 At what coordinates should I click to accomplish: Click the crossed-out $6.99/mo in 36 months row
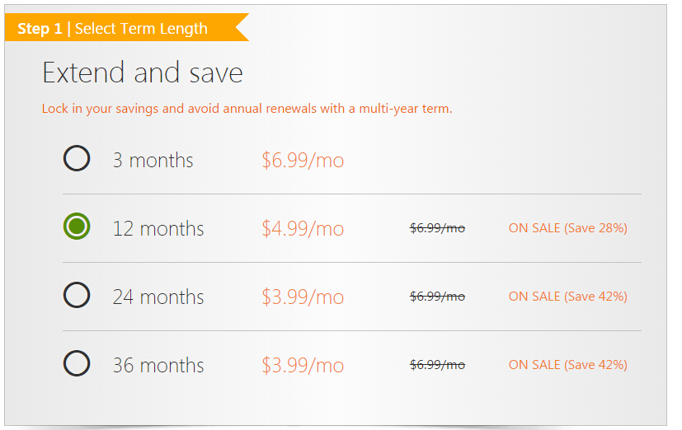[x=437, y=365]
